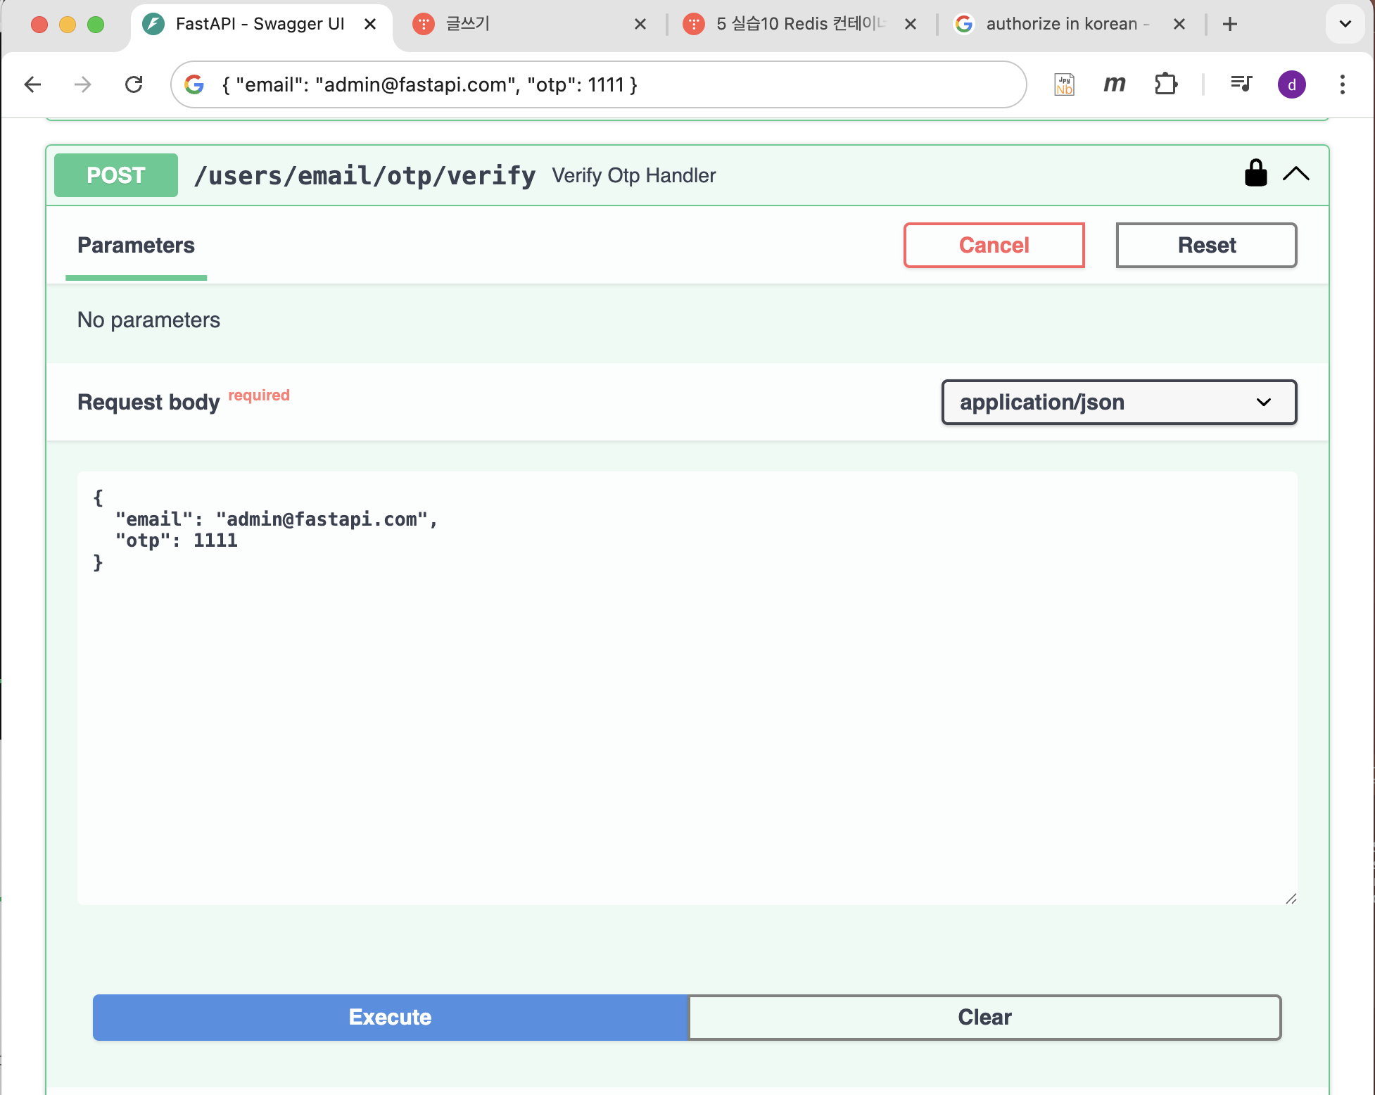1375x1095 pixels.
Task: Open the media control playlist icon
Action: point(1241,84)
